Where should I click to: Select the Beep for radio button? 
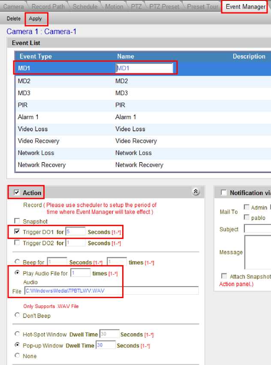(17, 262)
